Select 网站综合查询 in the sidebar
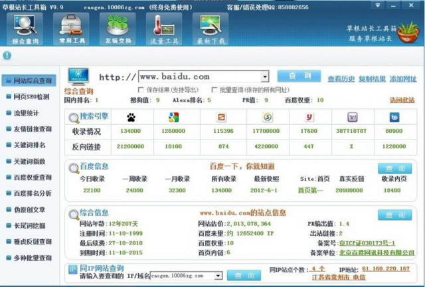425x287 pixels. coord(29,80)
